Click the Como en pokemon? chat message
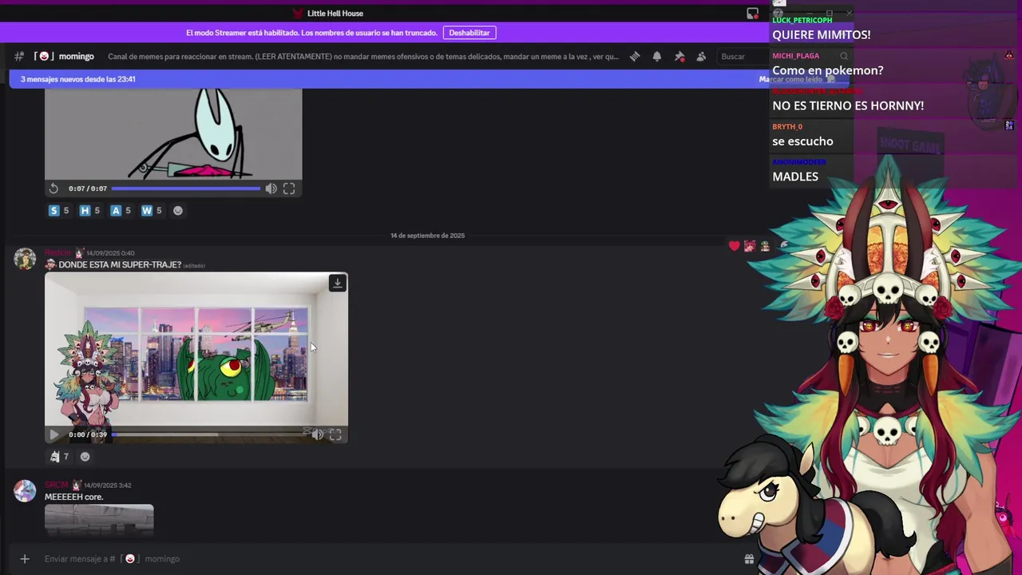 tap(828, 70)
